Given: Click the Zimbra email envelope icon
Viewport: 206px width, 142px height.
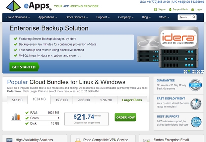Looking at the screenshot, I should 146,140.
